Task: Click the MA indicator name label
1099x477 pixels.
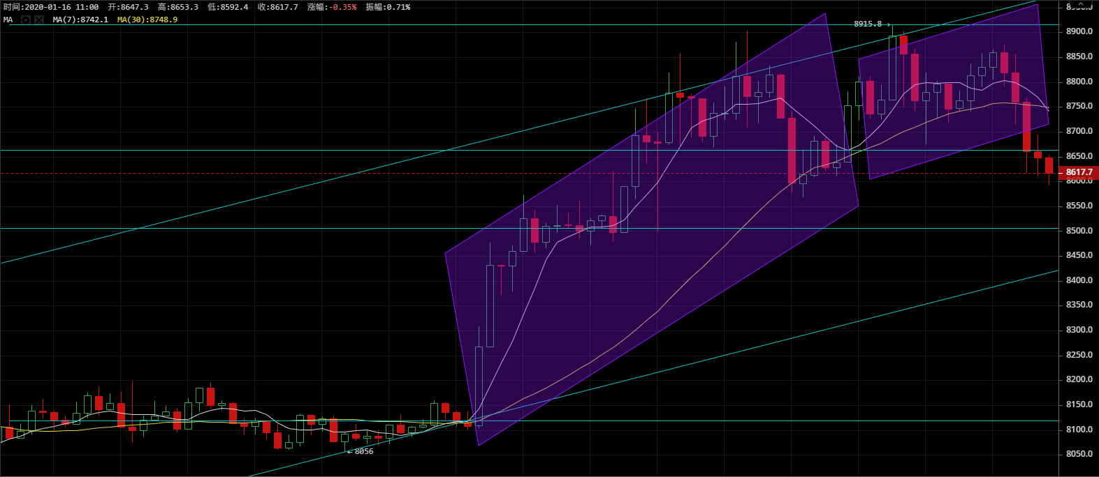Action: click(x=8, y=20)
